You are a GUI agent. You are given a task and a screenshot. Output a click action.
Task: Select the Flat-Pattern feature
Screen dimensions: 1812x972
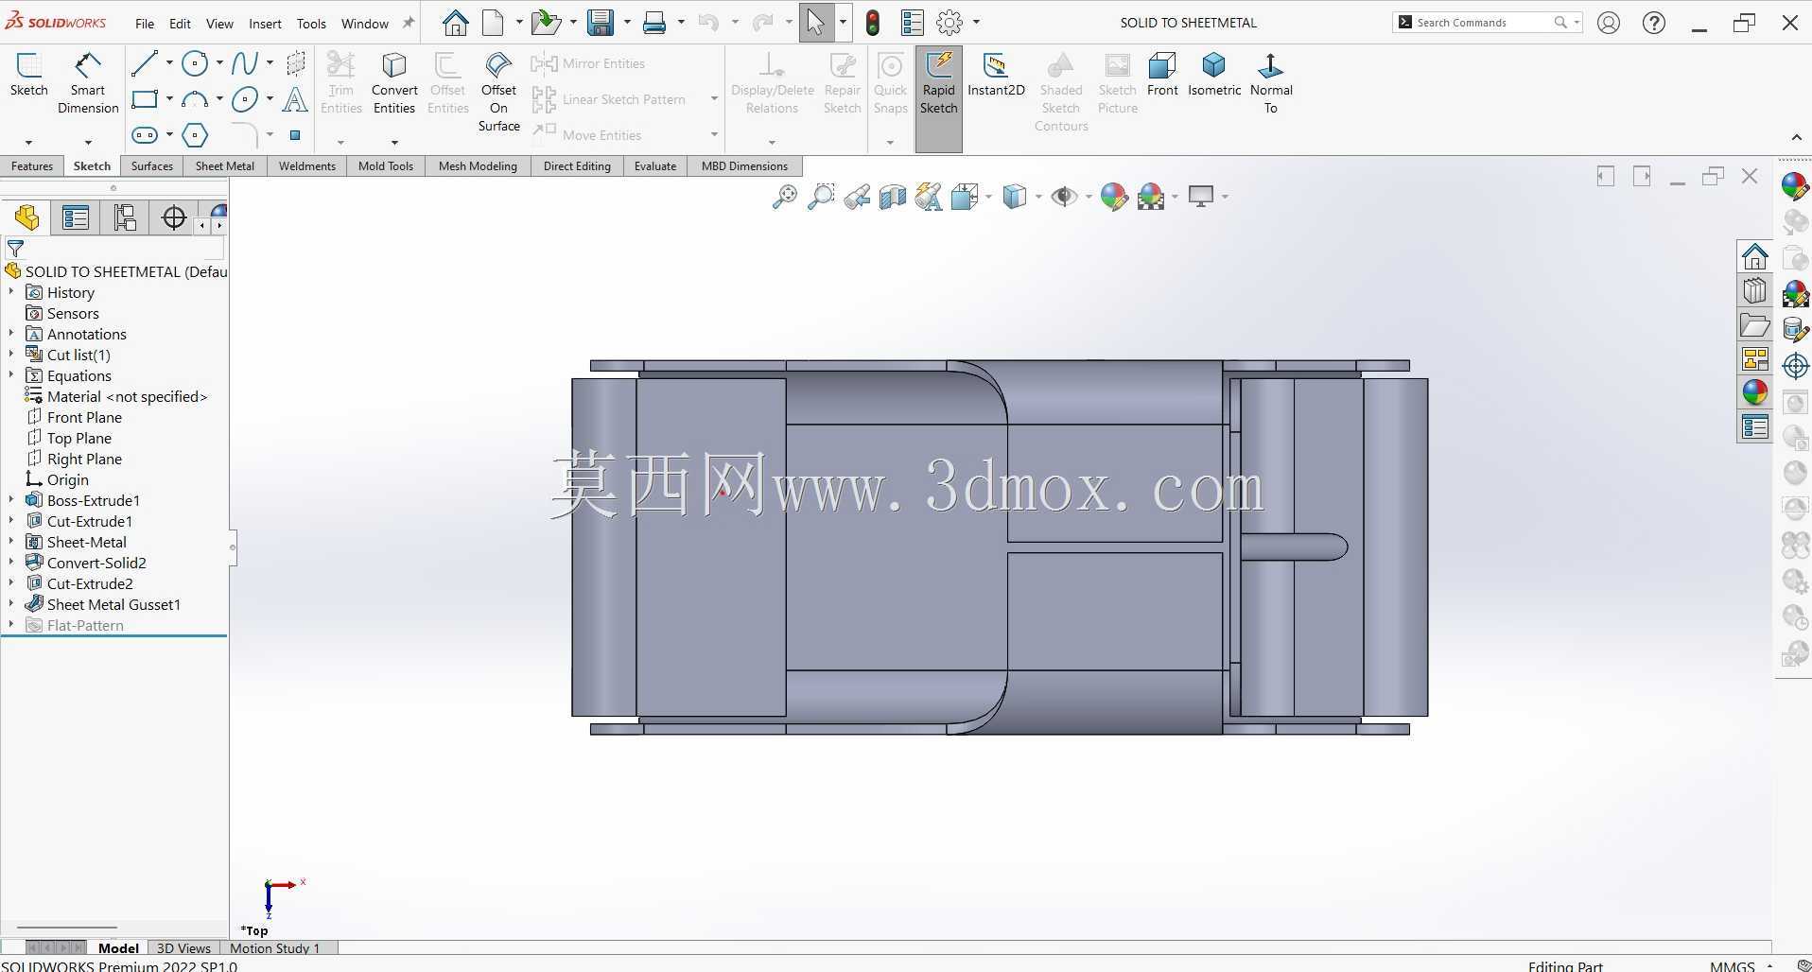(85, 625)
